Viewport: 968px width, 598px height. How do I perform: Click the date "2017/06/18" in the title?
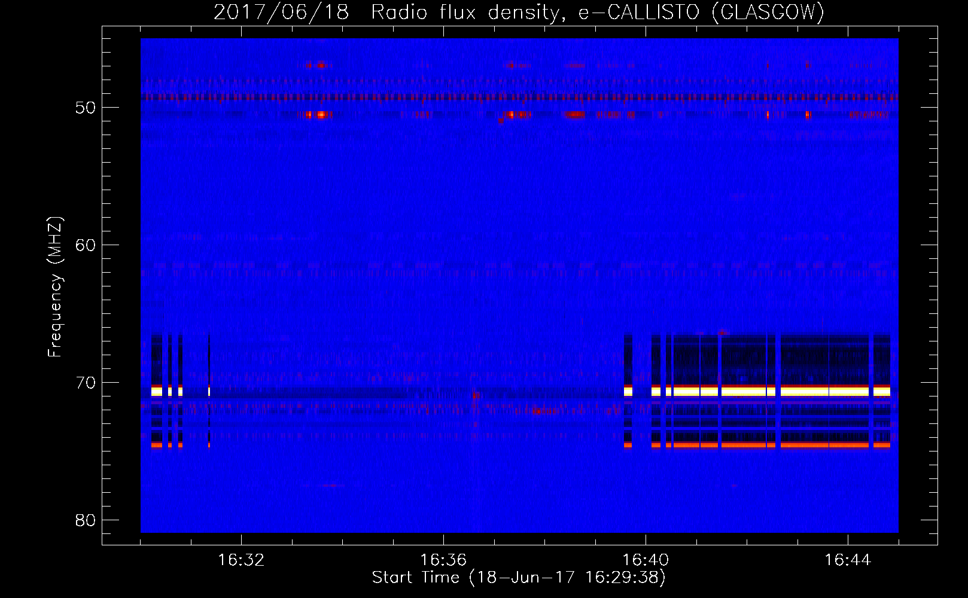pyautogui.click(x=281, y=12)
